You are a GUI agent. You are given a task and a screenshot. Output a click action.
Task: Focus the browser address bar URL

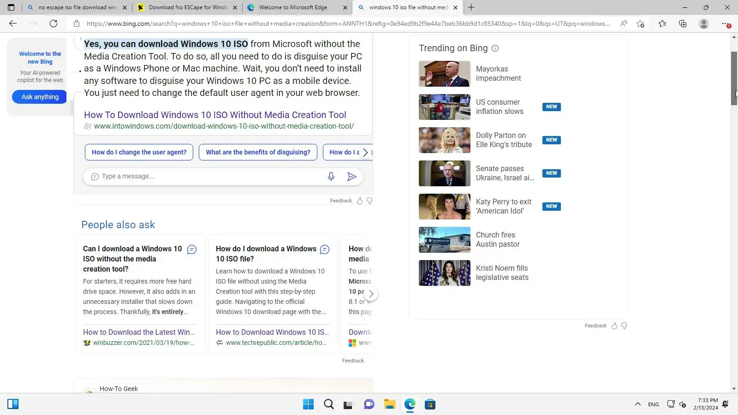348,24
